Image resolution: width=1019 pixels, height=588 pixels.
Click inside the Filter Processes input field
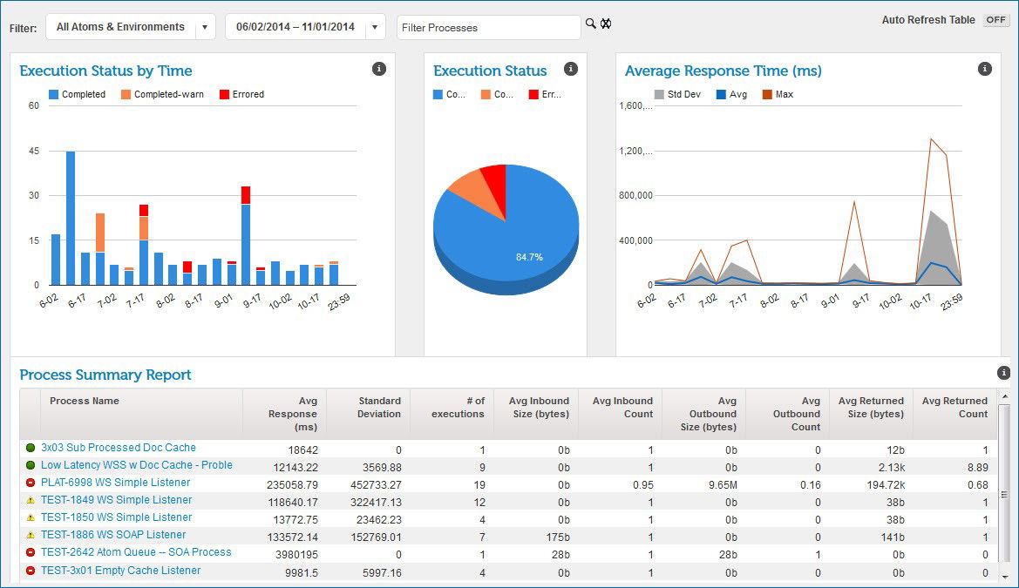point(488,27)
